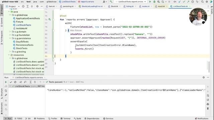
Task: Click the wrench icon in Run panel sidebar
Action: (x=6, y=95)
